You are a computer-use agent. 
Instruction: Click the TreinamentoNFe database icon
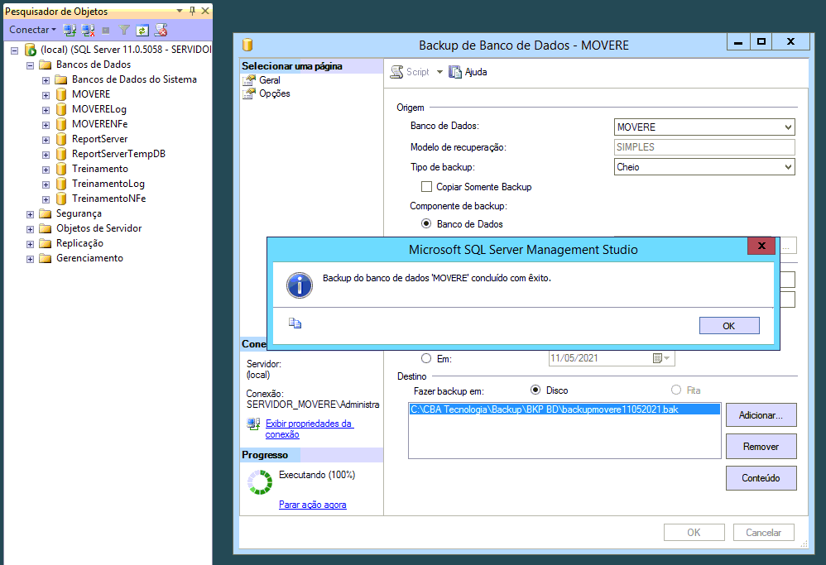pos(61,199)
